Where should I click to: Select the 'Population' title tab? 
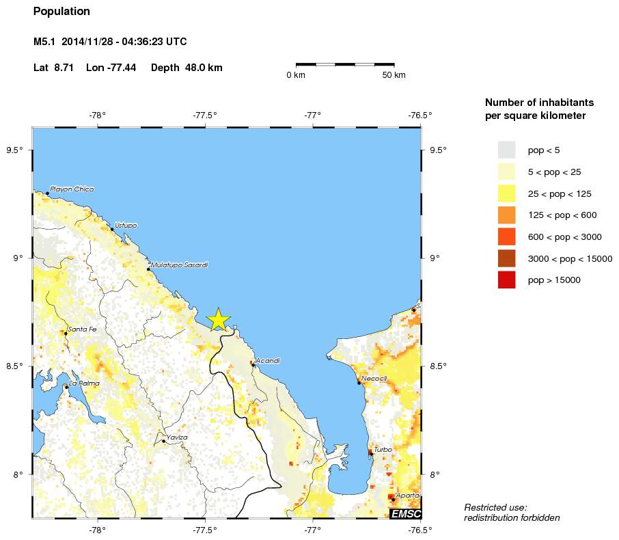(x=61, y=11)
